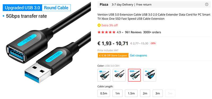The image size is (212, 99).
Task: Expand the 4.9 rating dropdown arrow
Action: coord(122,32)
